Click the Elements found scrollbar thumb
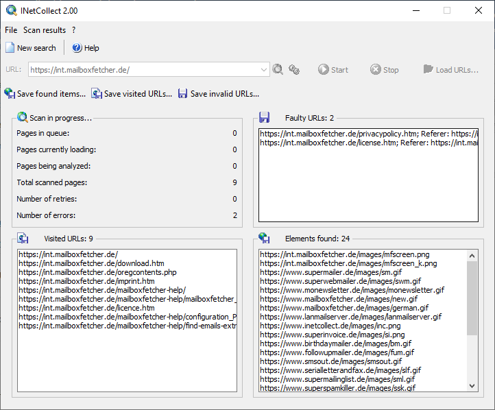The width and height of the screenshot is (495, 410). point(472,298)
